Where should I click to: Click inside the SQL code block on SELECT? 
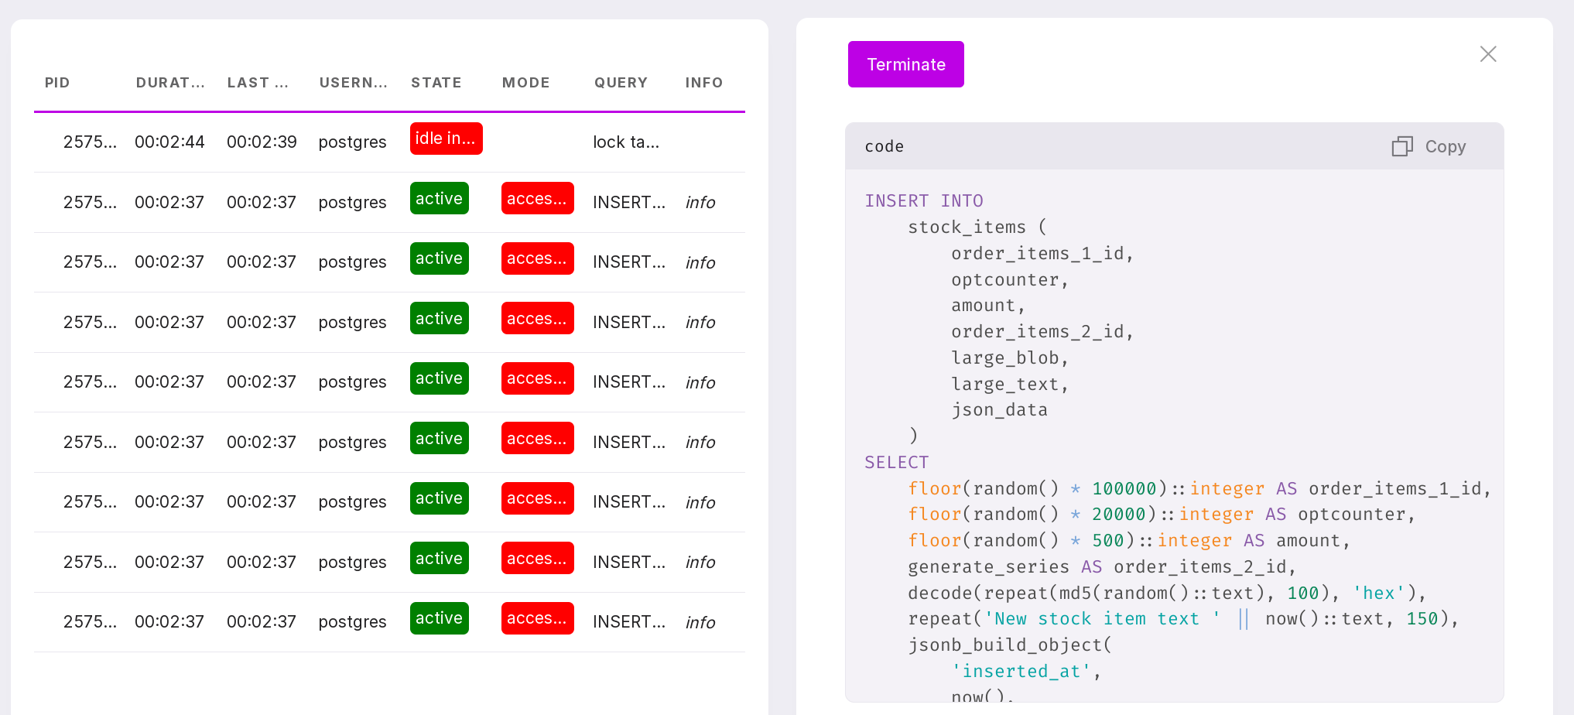click(x=896, y=463)
